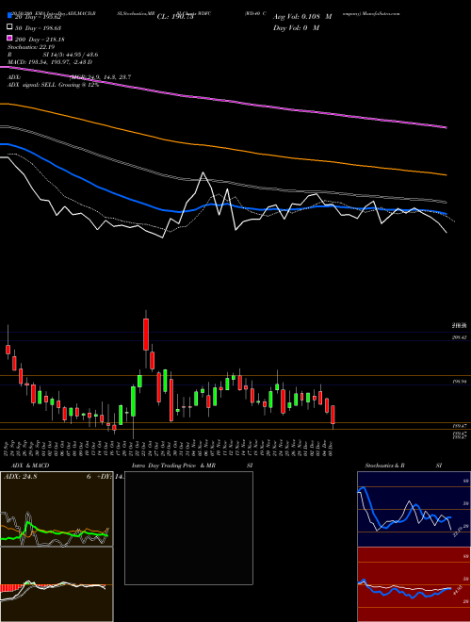Click the 'ADX signal: SELL Growing @ 12%' text
This screenshot has height=622, width=471.
pos(53,85)
